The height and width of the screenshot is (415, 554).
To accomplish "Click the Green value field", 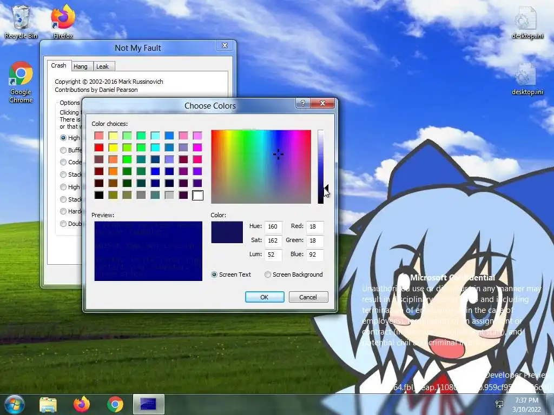I will [315, 240].
